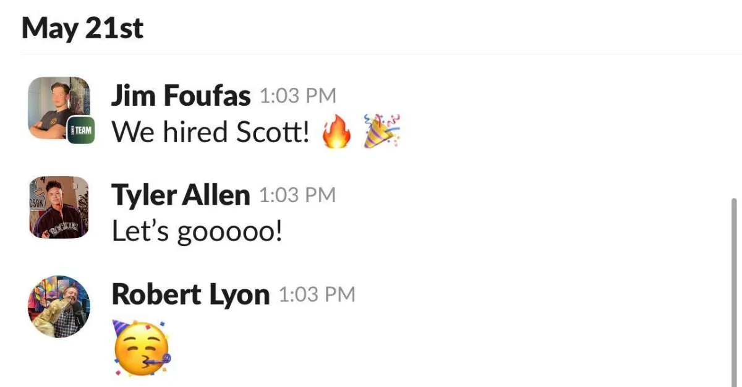Image resolution: width=742 pixels, height=387 pixels.
Task: Click the divider line under May 21st
Action: click(382, 54)
